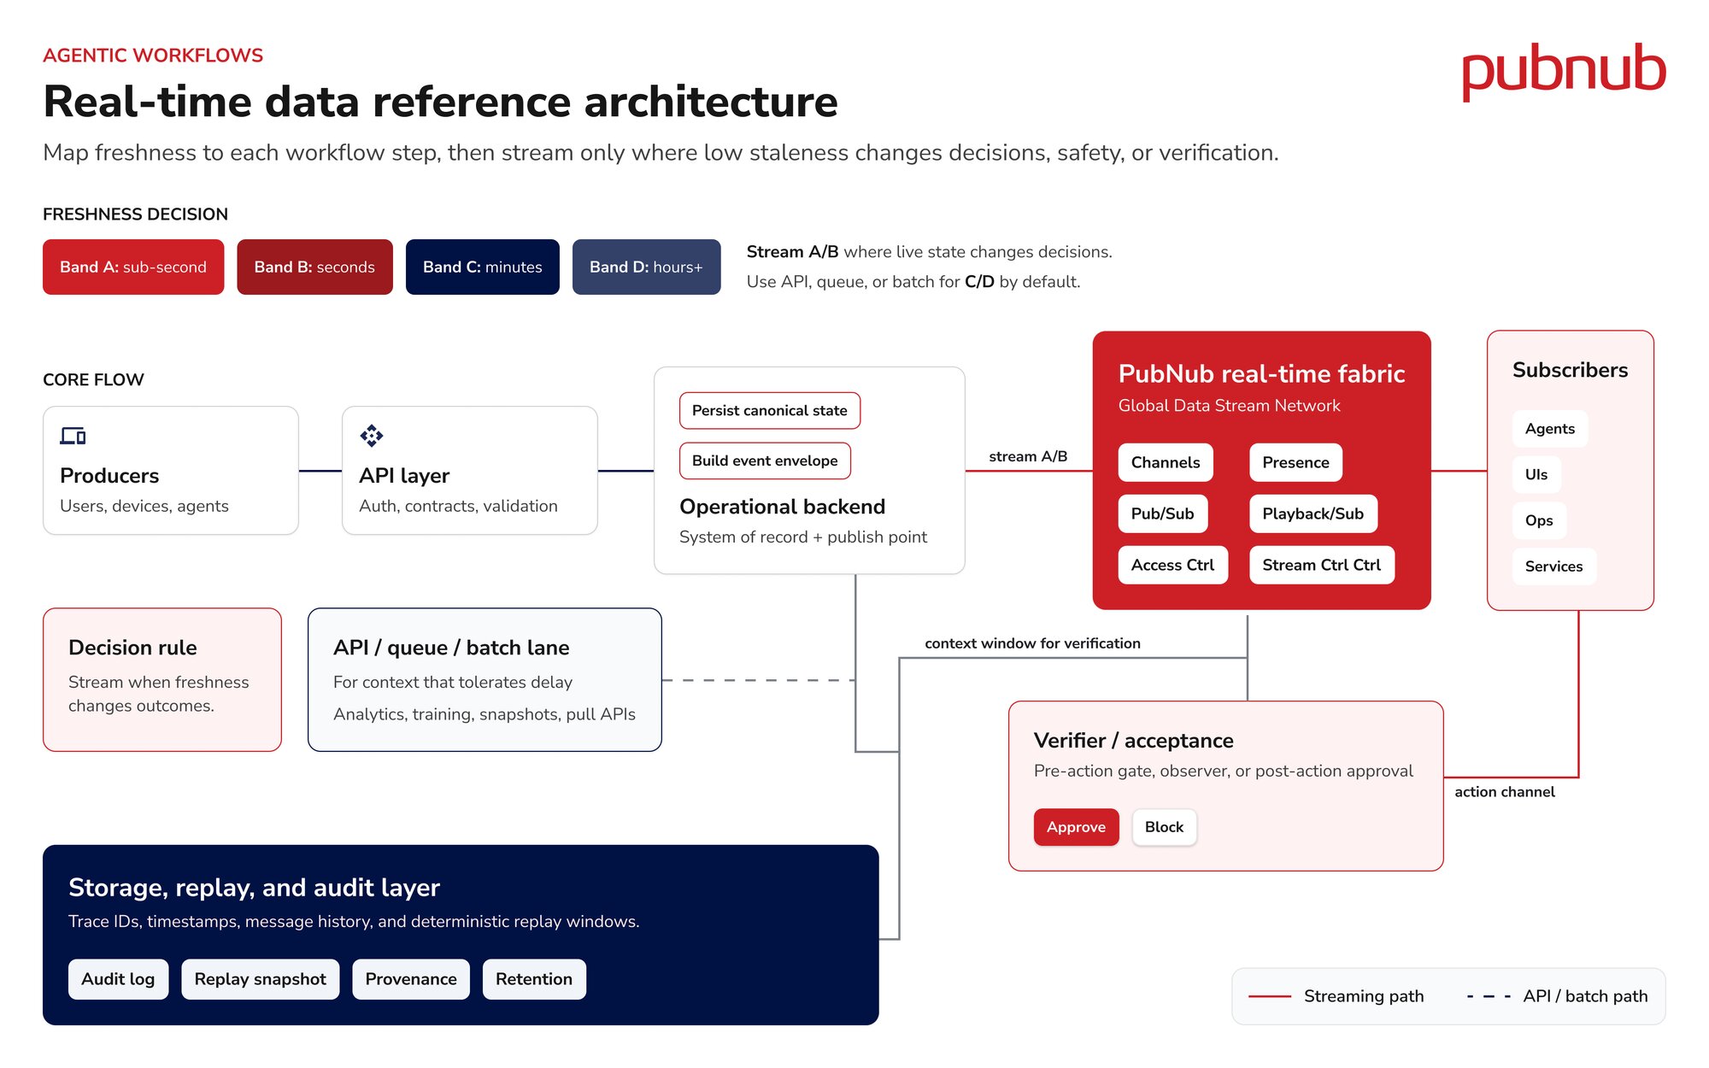Click the Services subscriber chip
Screen dimensions: 1709x1068
(1553, 566)
